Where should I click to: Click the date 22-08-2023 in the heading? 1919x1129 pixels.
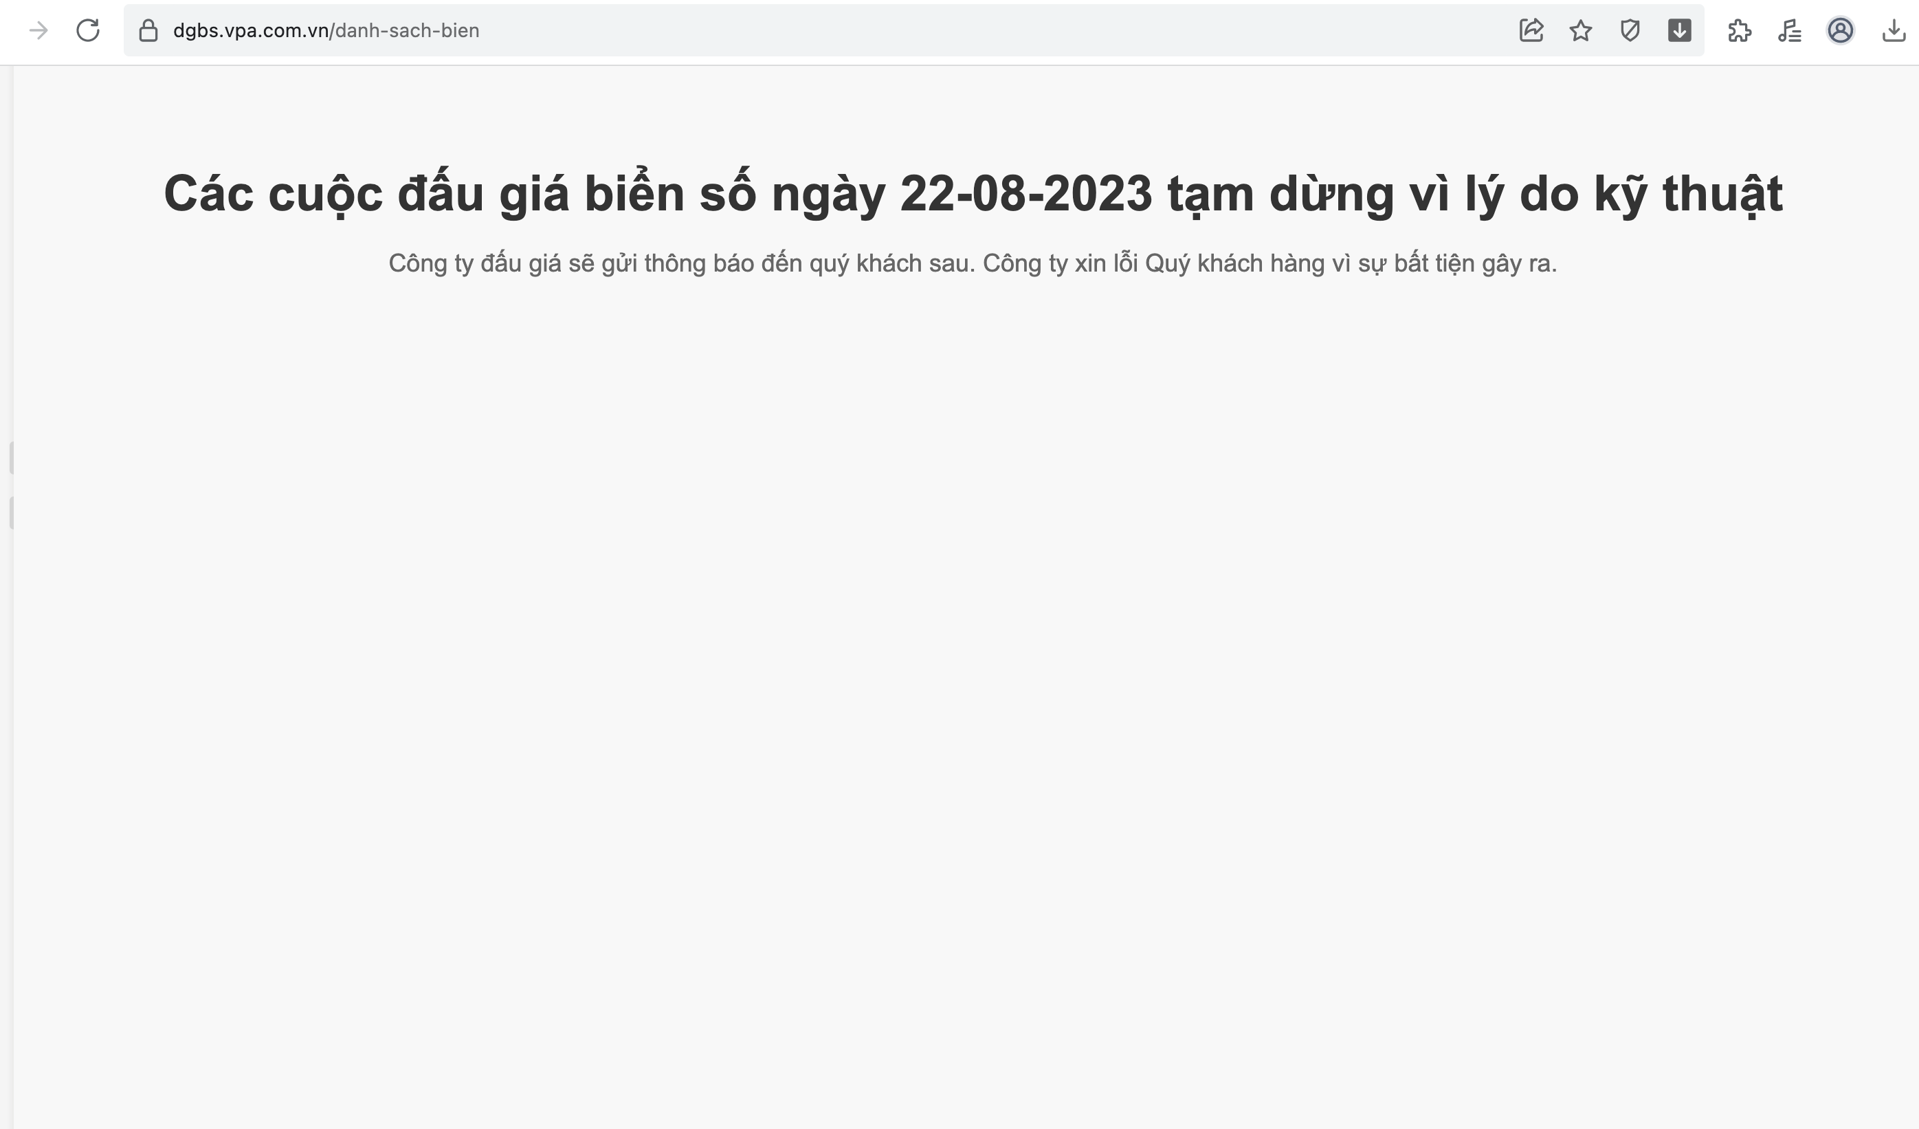tap(1025, 193)
